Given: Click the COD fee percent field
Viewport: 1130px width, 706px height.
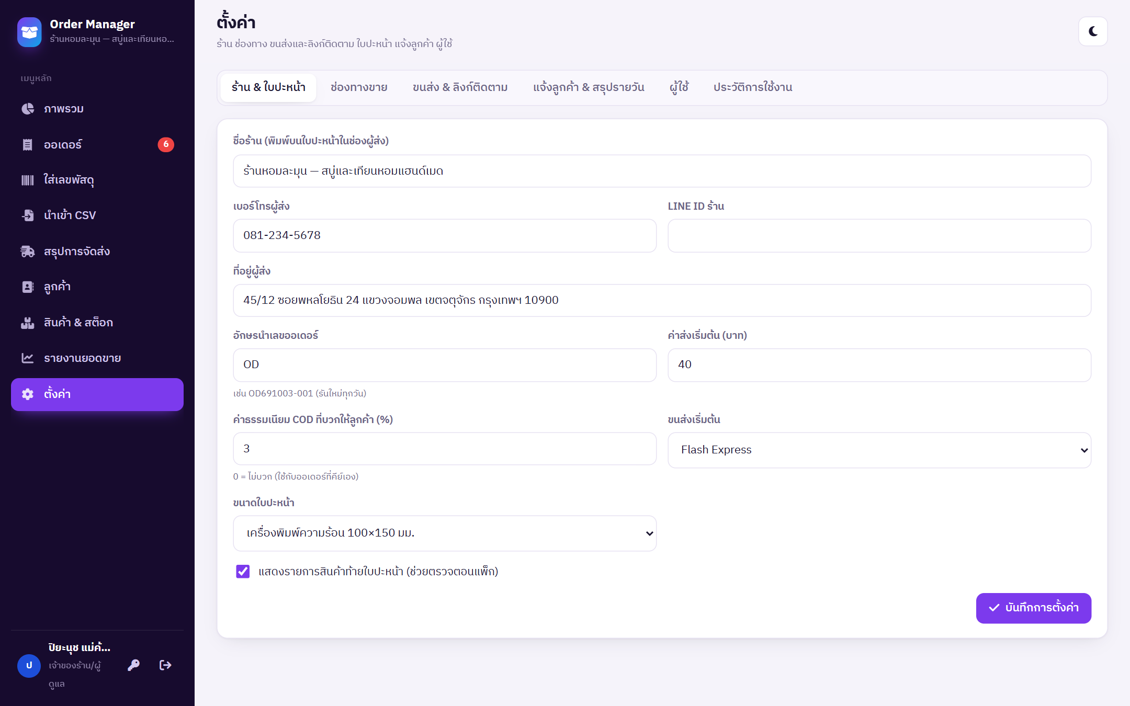Looking at the screenshot, I should (445, 449).
